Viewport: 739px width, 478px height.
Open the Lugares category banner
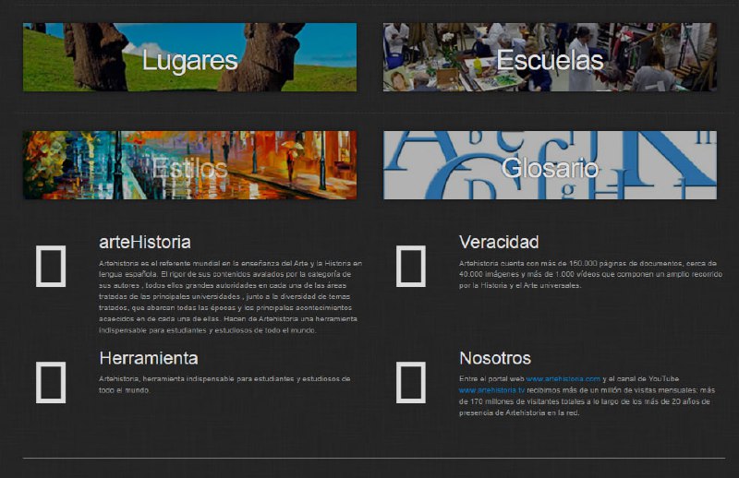[x=189, y=57]
